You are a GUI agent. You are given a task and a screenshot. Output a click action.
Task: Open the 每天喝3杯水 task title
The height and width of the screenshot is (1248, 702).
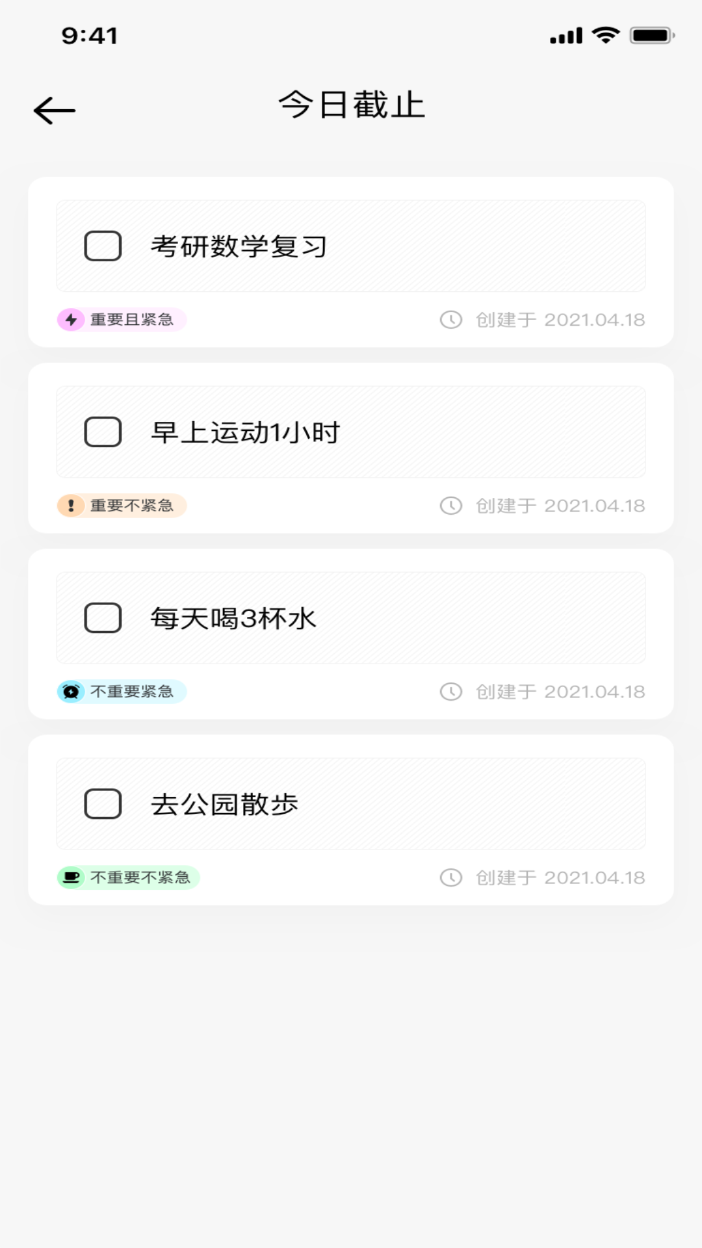(x=233, y=618)
